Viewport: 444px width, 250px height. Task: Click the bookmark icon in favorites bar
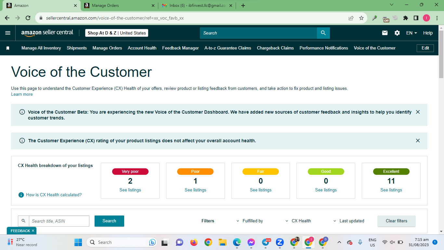8,48
